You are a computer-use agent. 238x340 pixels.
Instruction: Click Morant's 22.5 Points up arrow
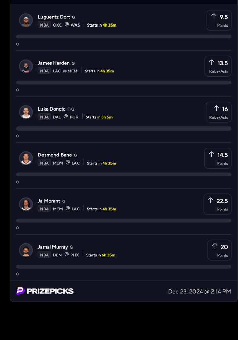[x=211, y=201]
